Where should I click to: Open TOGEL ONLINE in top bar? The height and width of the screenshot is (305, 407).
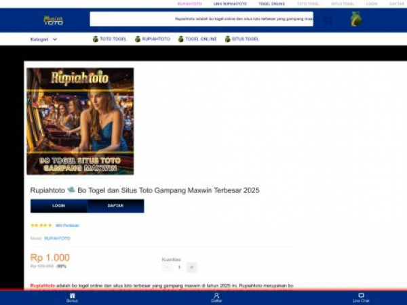[272, 4]
